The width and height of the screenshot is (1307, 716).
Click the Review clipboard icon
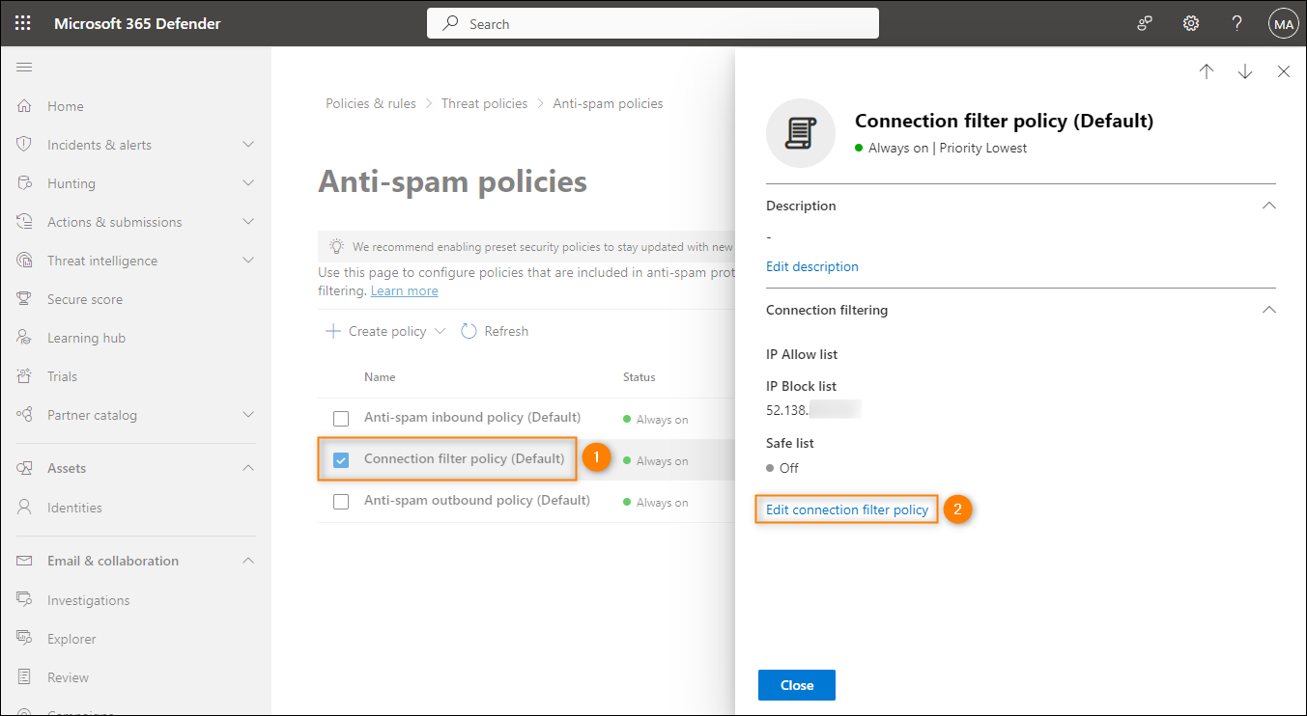click(x=25, y=677)
